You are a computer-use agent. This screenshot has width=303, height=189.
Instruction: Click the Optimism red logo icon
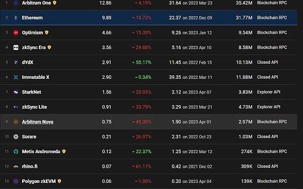[16, 33]
